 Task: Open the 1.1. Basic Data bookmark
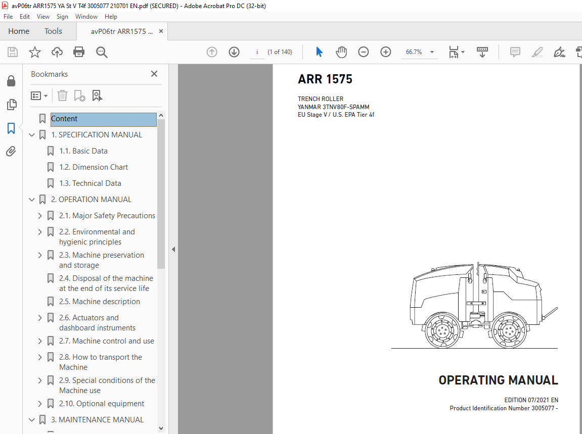click(x=83, y=151)
